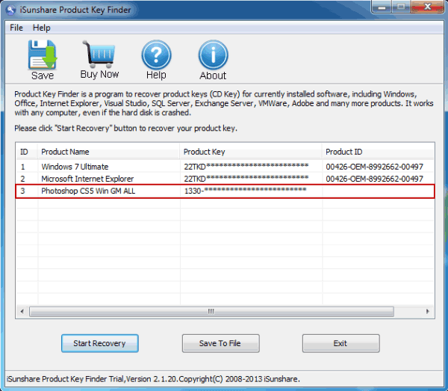
Task: Click the Save floppy disk icon
Action: 43,55
